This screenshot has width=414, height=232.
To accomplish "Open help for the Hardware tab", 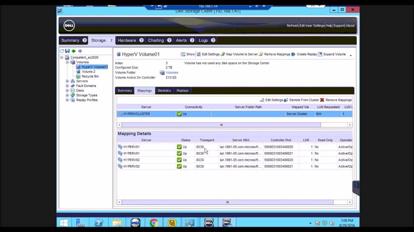I will coord(141,40).
